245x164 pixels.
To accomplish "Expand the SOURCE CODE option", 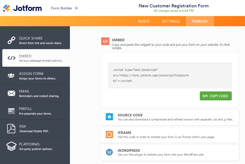I will point(170,117).
